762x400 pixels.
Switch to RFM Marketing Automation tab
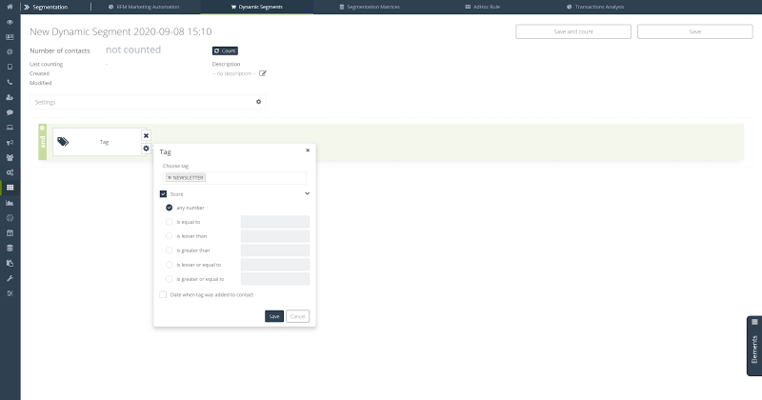144,7
